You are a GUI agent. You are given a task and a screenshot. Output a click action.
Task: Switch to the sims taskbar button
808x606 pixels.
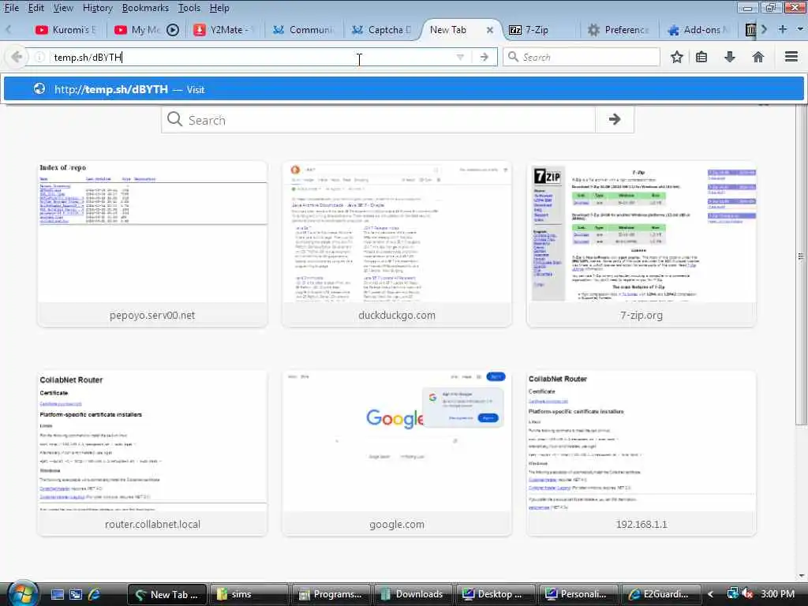click(x=250, y=594)
